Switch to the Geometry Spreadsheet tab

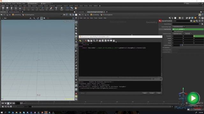click(x=14, y=12)
